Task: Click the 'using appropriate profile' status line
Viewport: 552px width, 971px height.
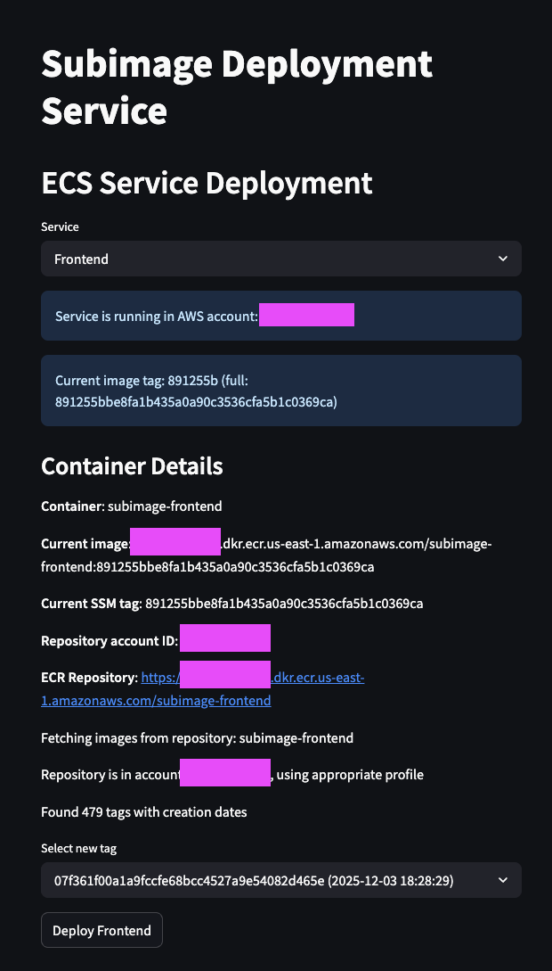Action: [x=349, y=775]
